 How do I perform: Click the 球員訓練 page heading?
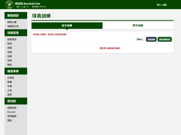(x=41, y=16)
